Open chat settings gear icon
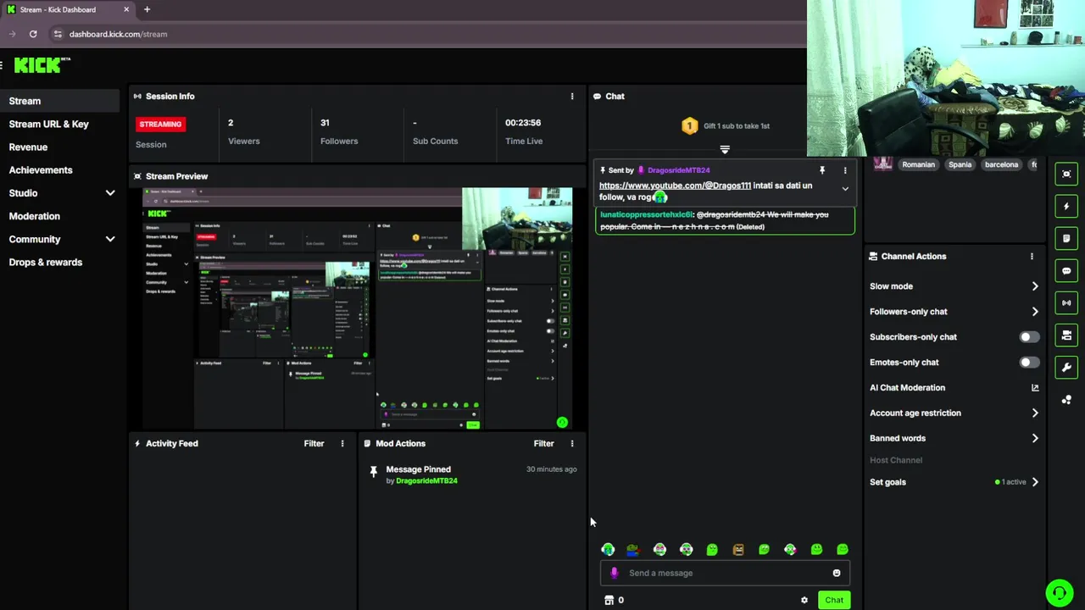Image resolution: width=1085 pixels, height=610 pixels. 804,600
